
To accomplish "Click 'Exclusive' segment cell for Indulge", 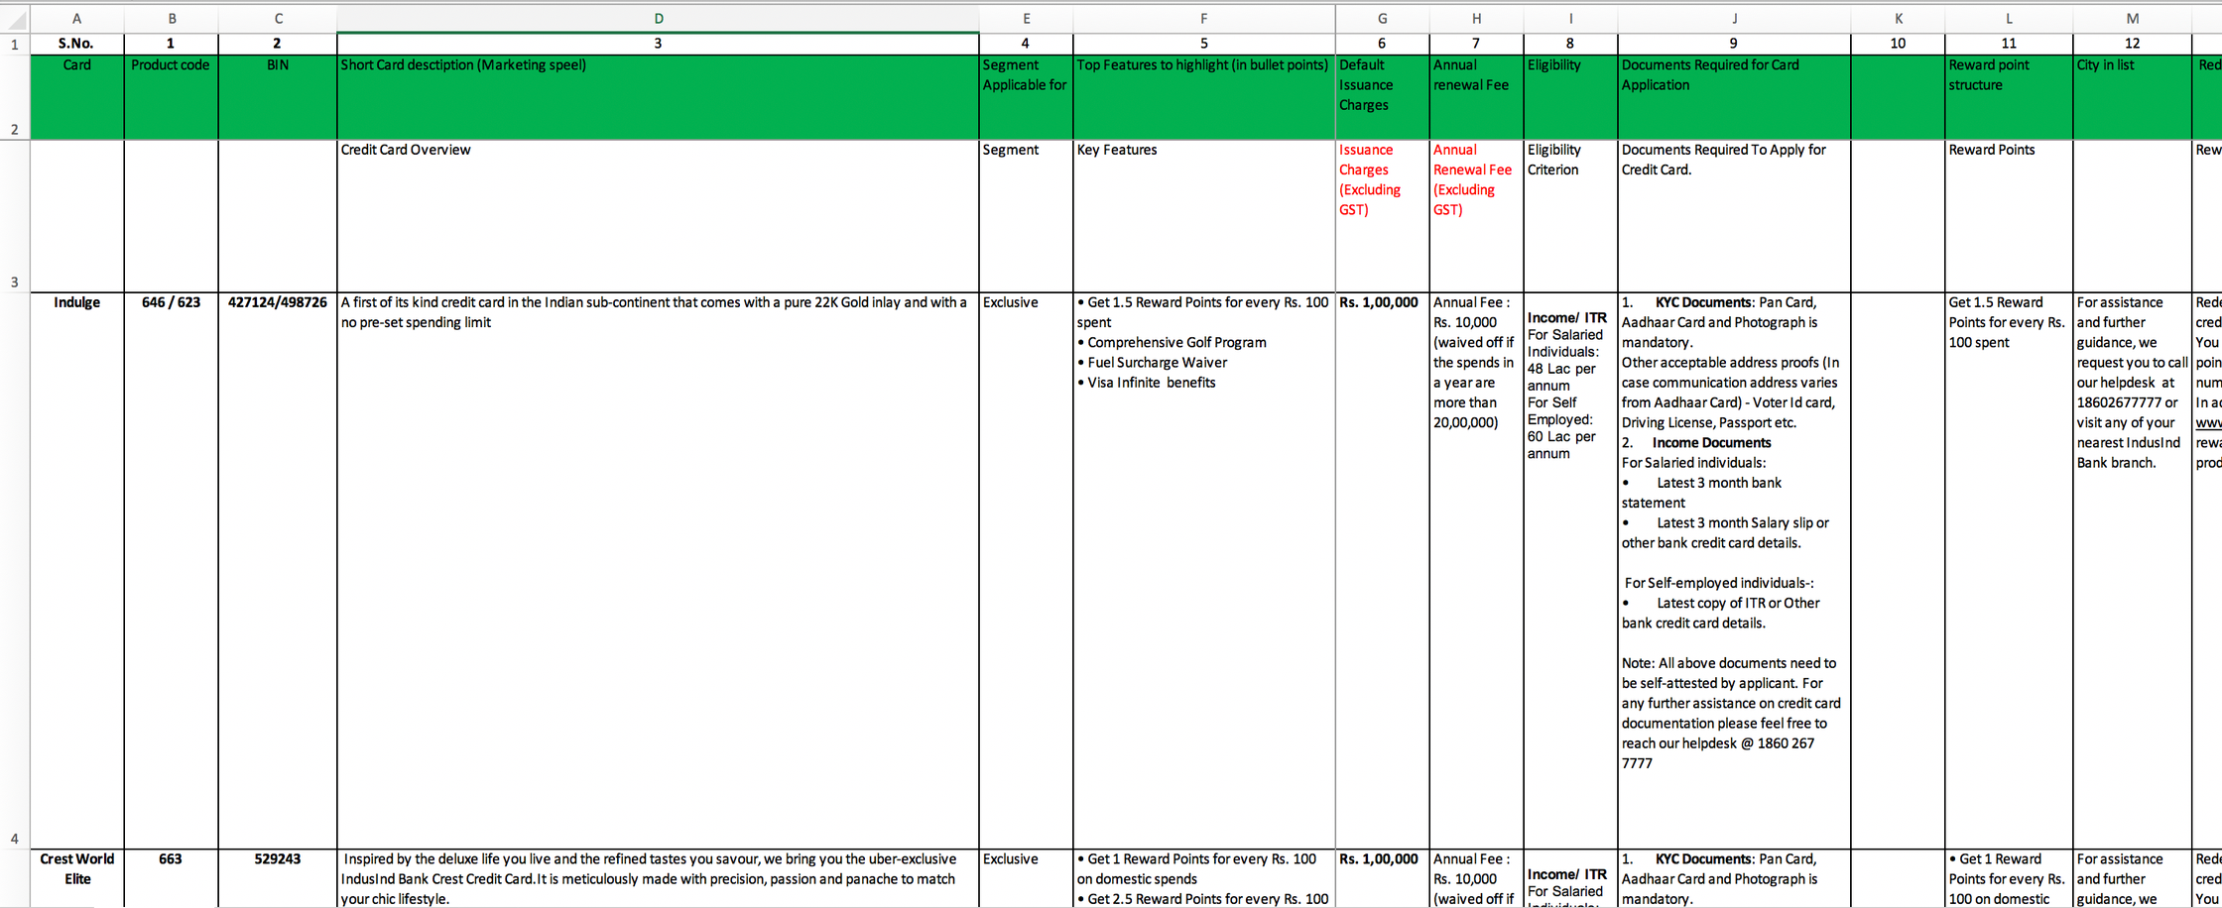I will pos(1026,571).
